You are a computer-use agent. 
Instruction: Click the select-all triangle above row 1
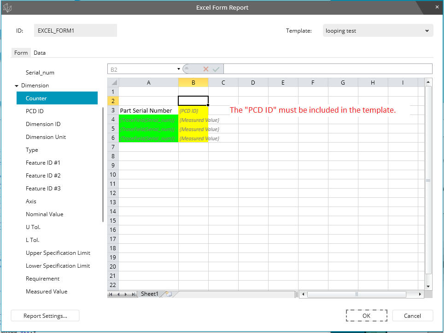click(113, 82)
